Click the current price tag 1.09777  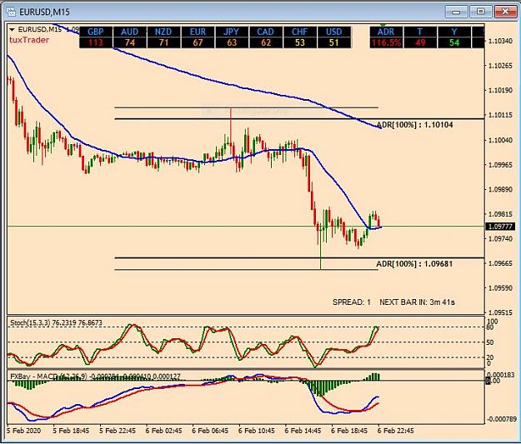coord(500,227)
